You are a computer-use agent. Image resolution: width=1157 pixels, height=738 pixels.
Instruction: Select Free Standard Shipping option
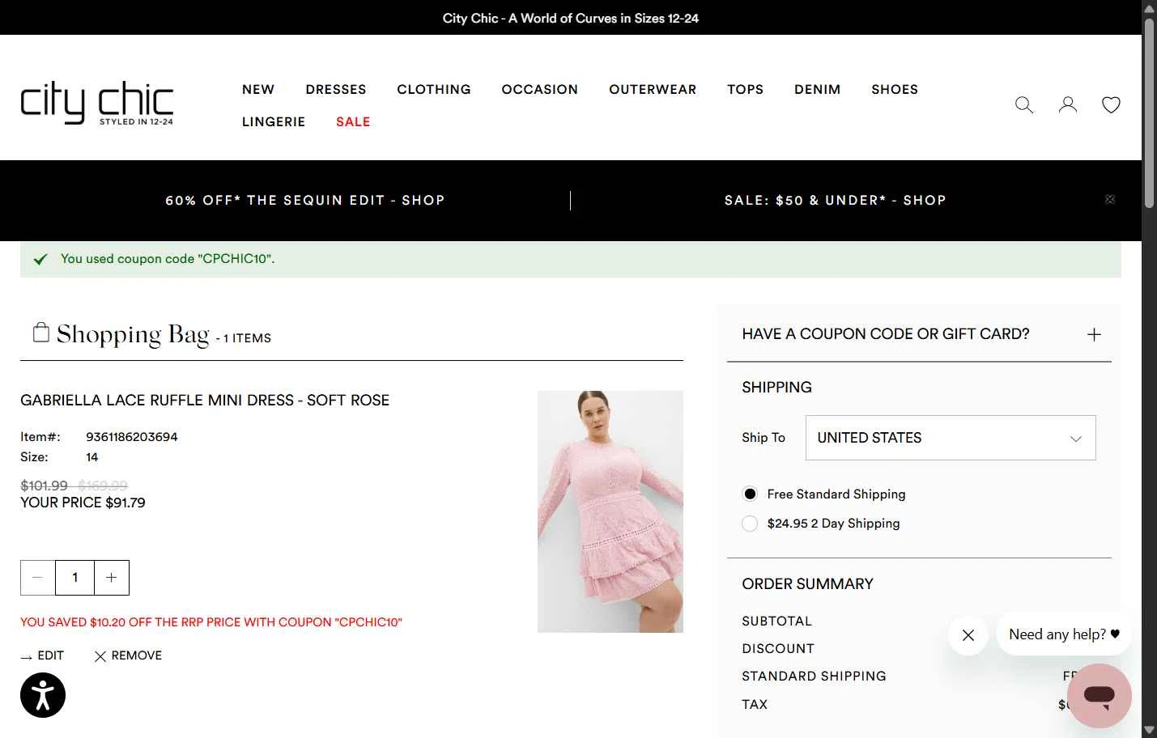[750, 494]
